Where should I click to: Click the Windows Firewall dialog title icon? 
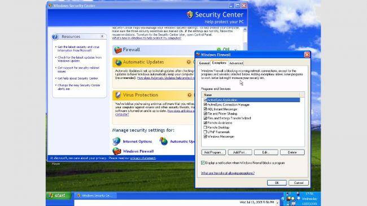coord(198,55)
